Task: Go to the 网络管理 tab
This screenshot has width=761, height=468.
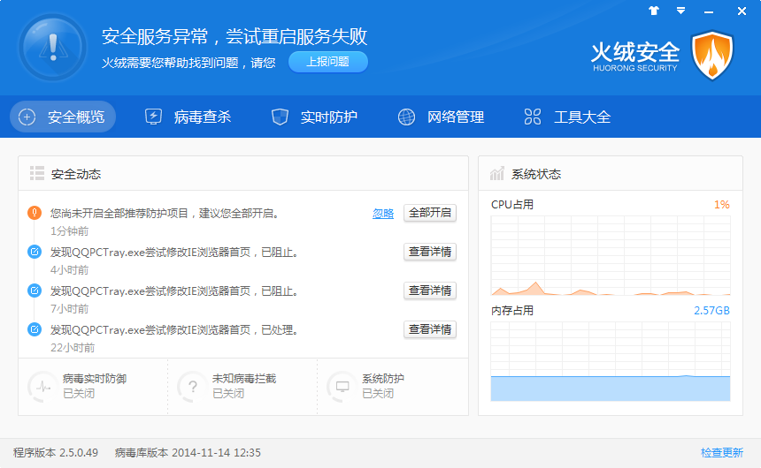Action: pyautogui.click(x=441, y=117)
